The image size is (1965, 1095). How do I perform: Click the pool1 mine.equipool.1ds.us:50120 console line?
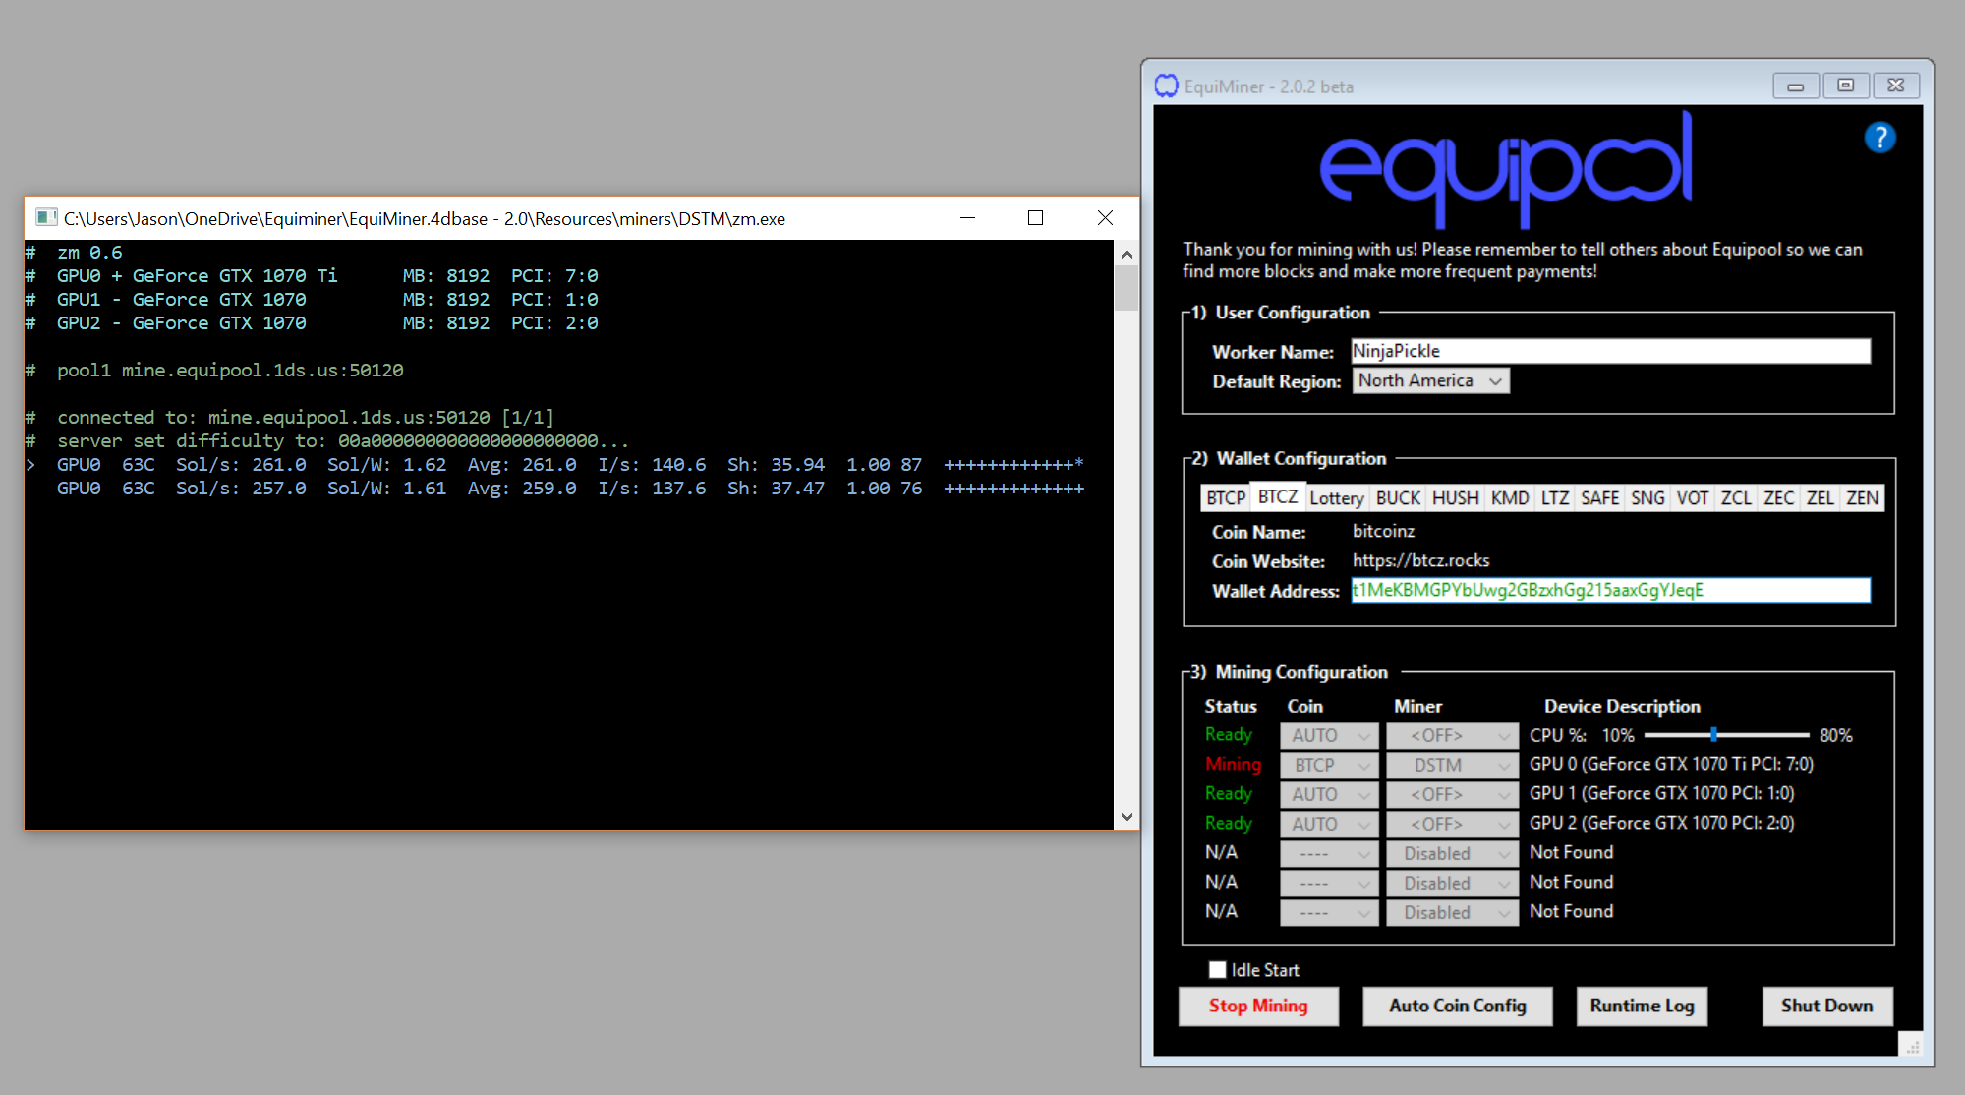point(230,371)
